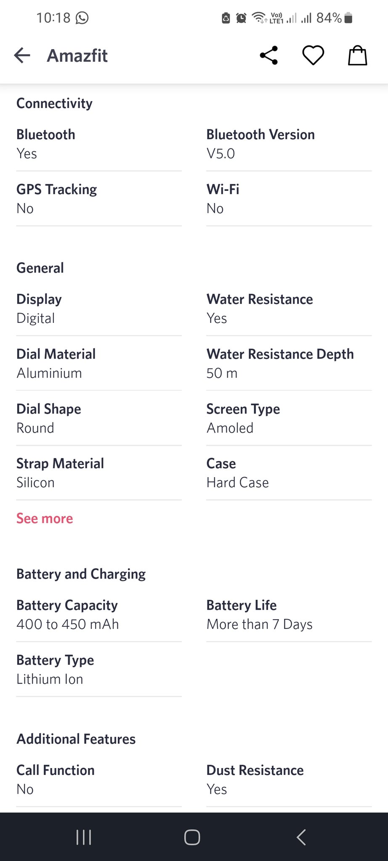Screen dimensions: 388x861
Task: Select the Connectivity section heading
Action: point(54,103)
